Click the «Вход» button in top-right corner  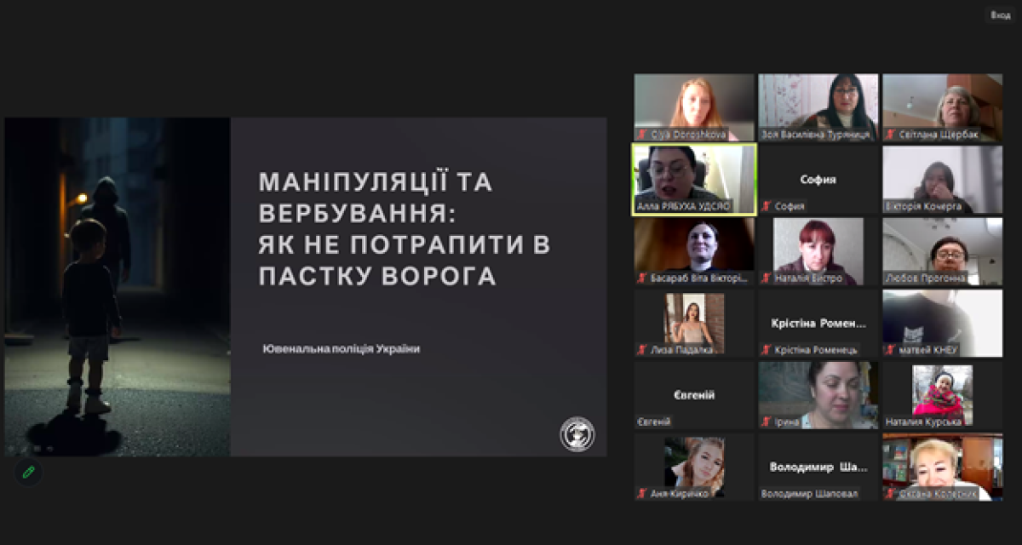1000,14
